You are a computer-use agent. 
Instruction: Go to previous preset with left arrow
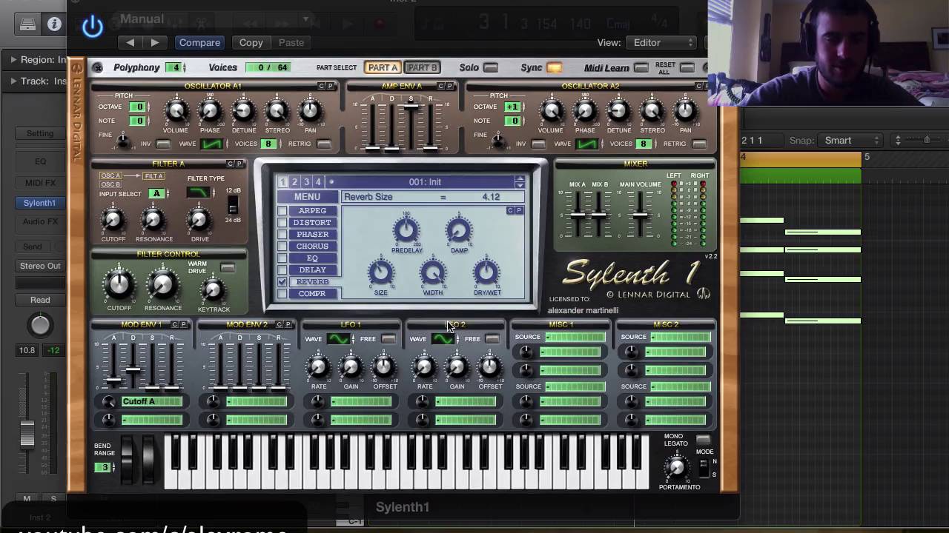click(x=130, y=42)
